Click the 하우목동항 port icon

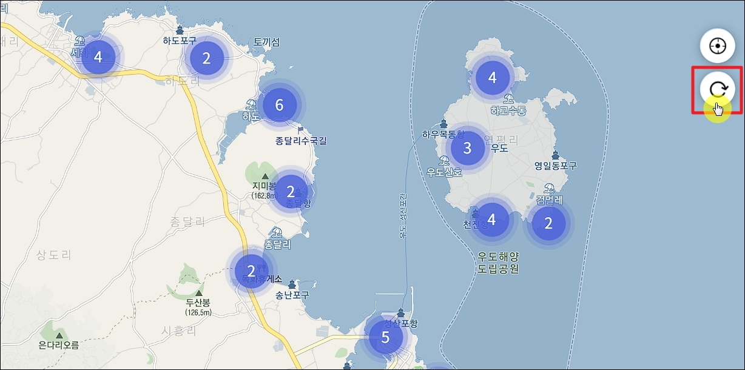443,123
